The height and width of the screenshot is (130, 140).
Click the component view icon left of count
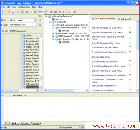3,31
